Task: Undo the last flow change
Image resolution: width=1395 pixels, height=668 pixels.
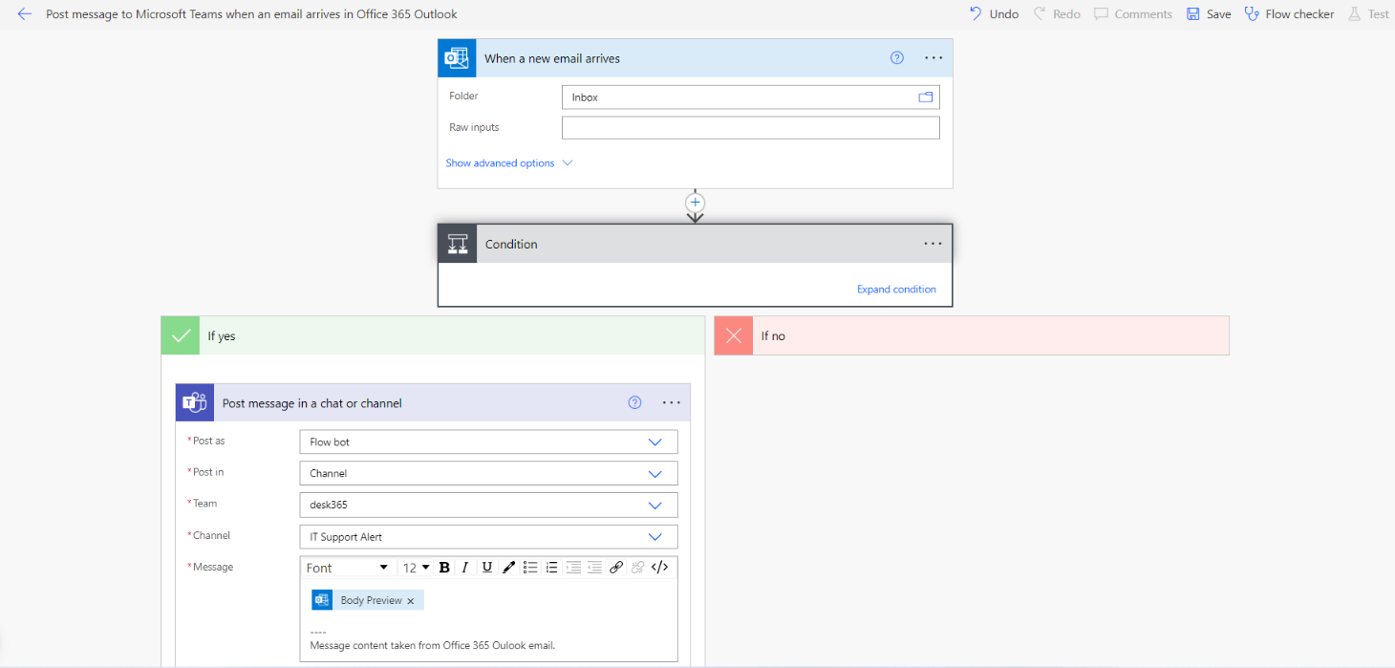Action: pos(994,13)
